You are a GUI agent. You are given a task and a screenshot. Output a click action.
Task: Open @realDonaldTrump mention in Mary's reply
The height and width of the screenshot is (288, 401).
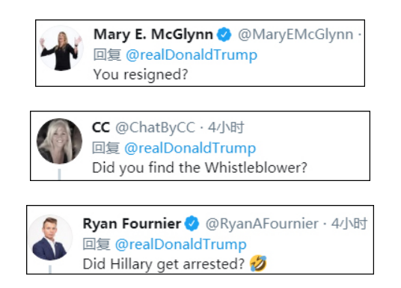click(x=192, y=55)
